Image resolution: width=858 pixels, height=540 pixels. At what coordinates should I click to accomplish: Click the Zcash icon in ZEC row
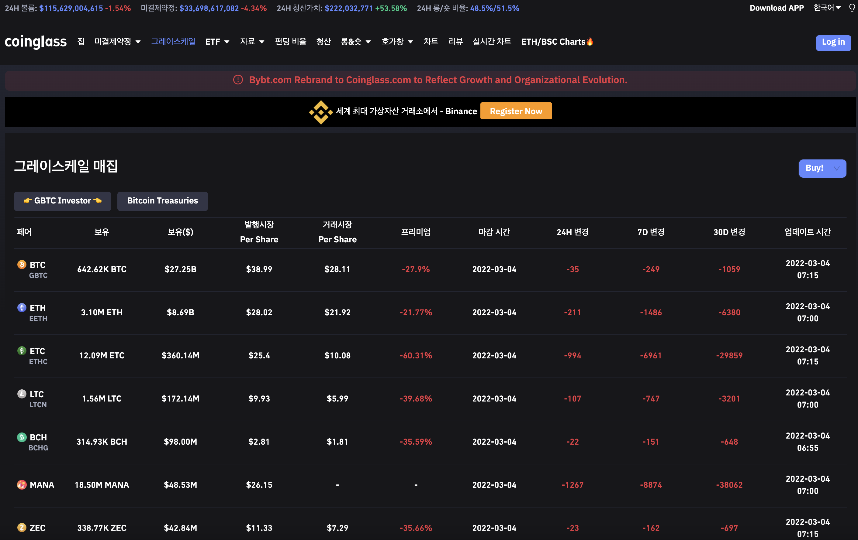coord(22,528)
